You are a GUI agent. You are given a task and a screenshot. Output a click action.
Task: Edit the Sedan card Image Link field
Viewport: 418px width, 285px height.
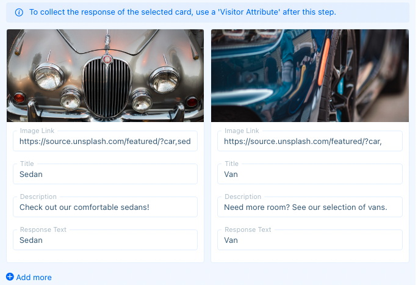[106, 141]
